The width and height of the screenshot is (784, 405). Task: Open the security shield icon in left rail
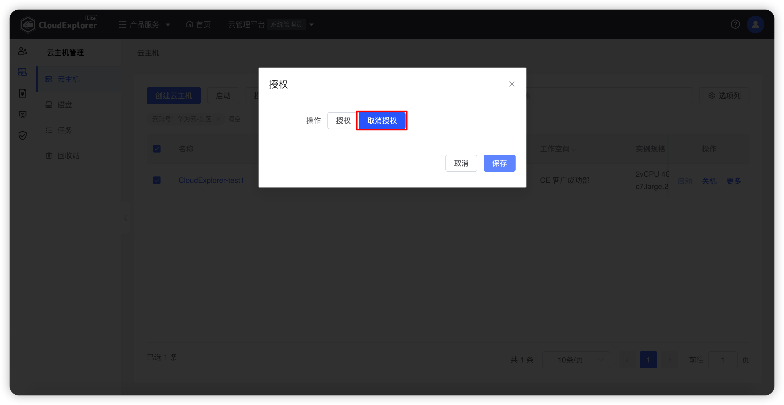[23, 136]
